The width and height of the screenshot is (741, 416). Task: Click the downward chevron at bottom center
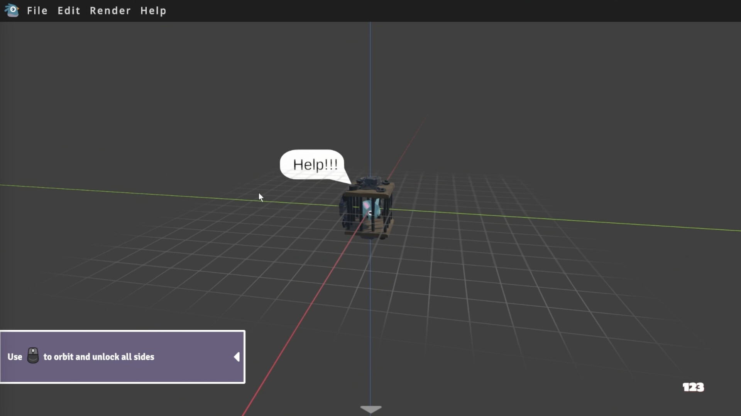tap(370, 409)
